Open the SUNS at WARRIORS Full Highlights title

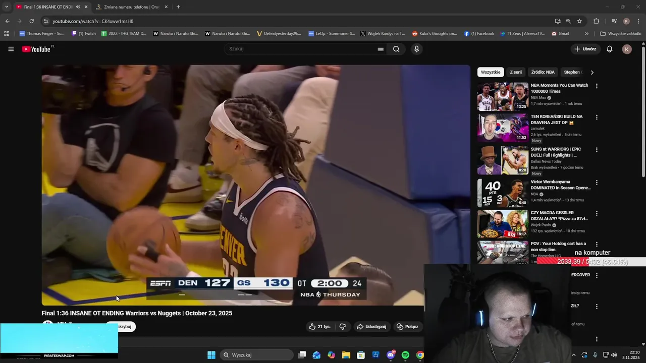click(x=556, y=152)
